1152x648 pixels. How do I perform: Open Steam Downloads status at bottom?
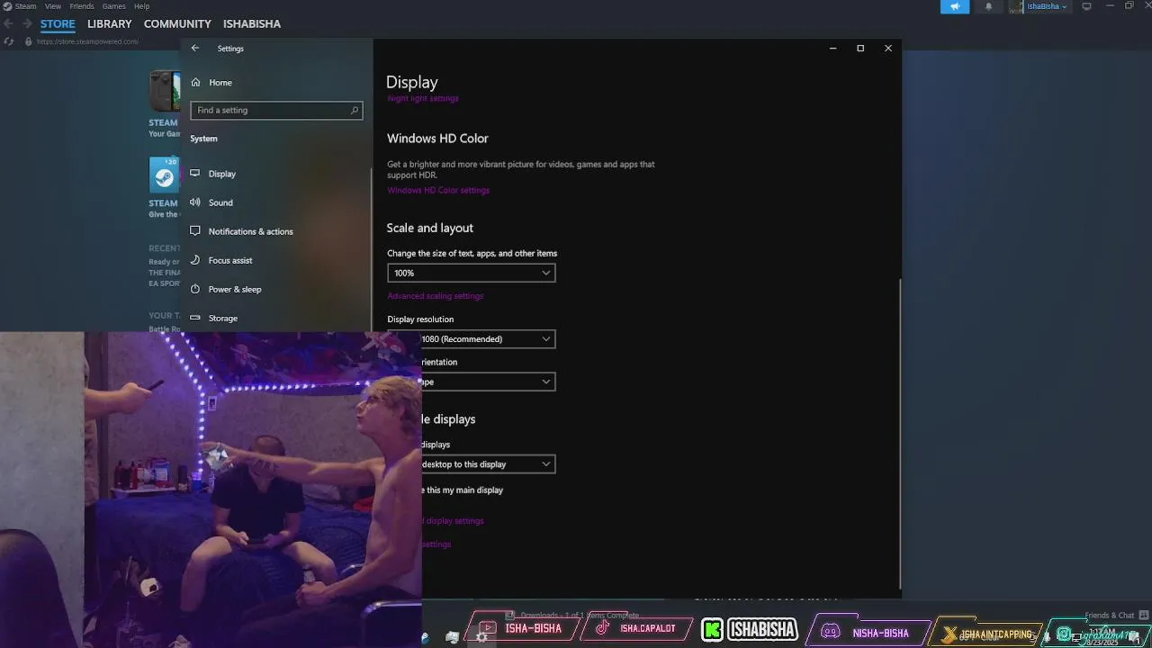[572, 616]
